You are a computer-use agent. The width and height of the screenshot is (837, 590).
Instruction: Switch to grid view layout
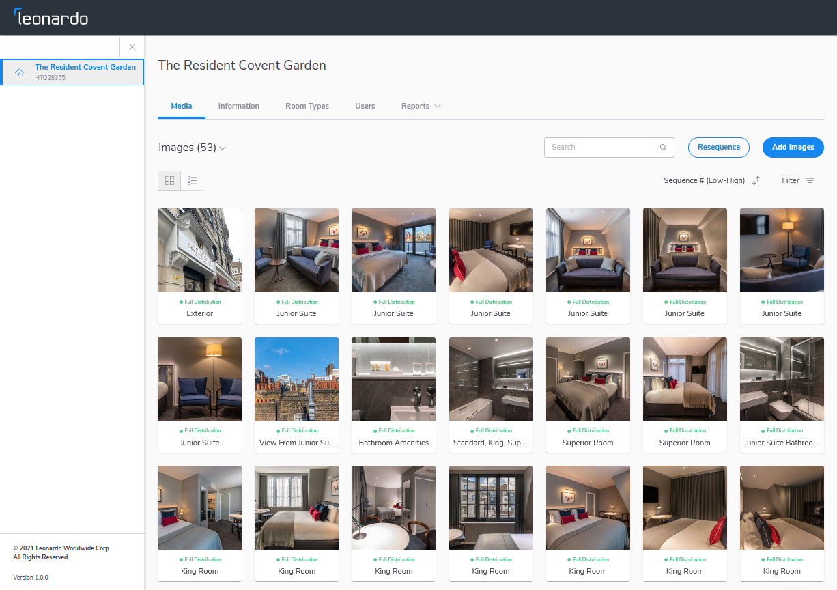169,180
